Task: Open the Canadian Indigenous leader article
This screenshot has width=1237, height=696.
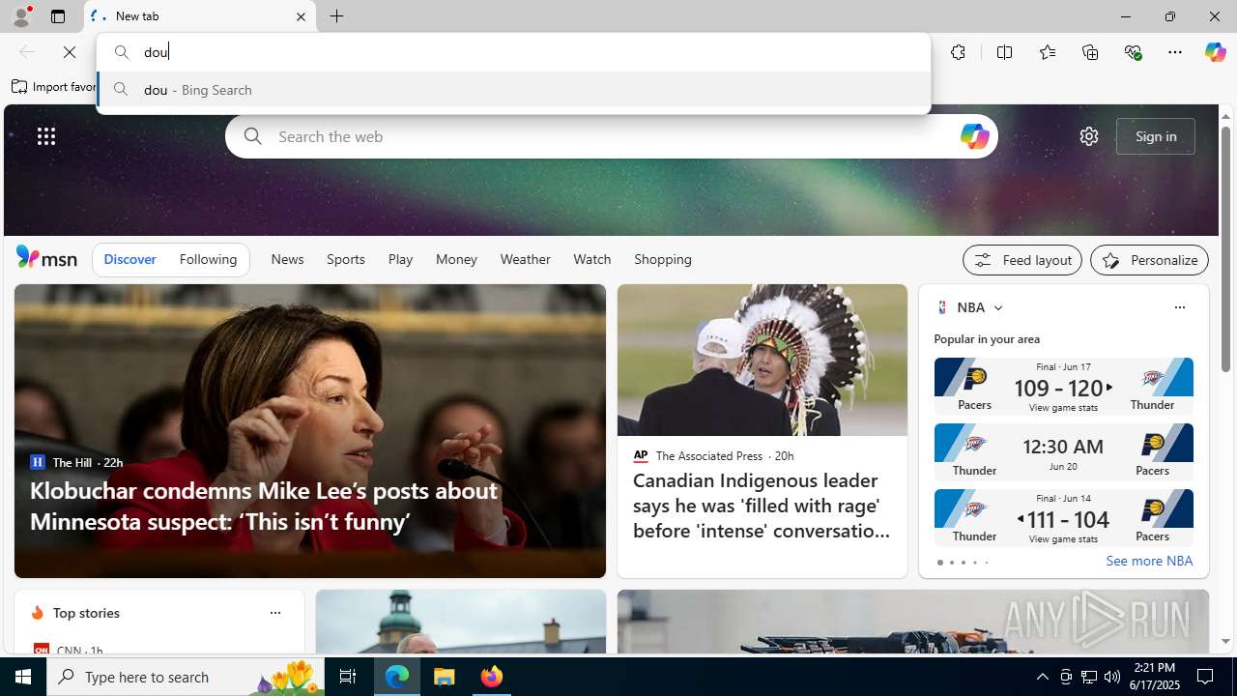Action: [x=762, y=506]
